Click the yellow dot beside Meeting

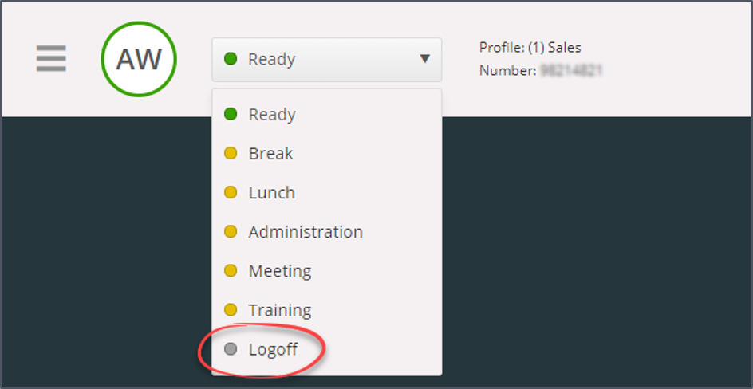pyautogui.click(x=231, y=271)
